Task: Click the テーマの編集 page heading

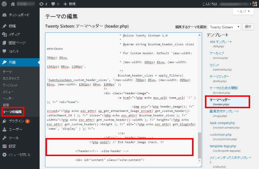Action: pyautogui.click(x=61, y=17)
